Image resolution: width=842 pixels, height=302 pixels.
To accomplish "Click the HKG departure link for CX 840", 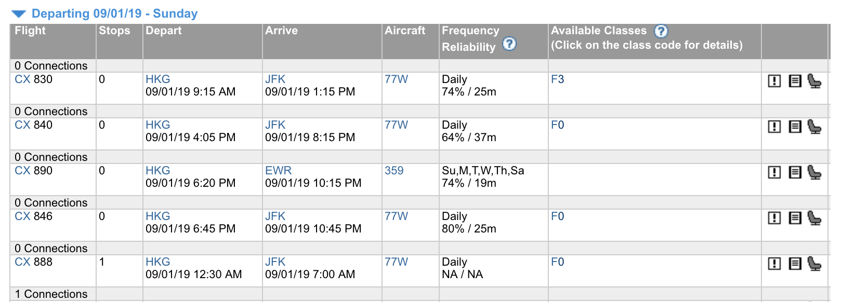I will click(157, 125).
